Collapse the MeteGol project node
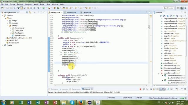 coord(3,16)
